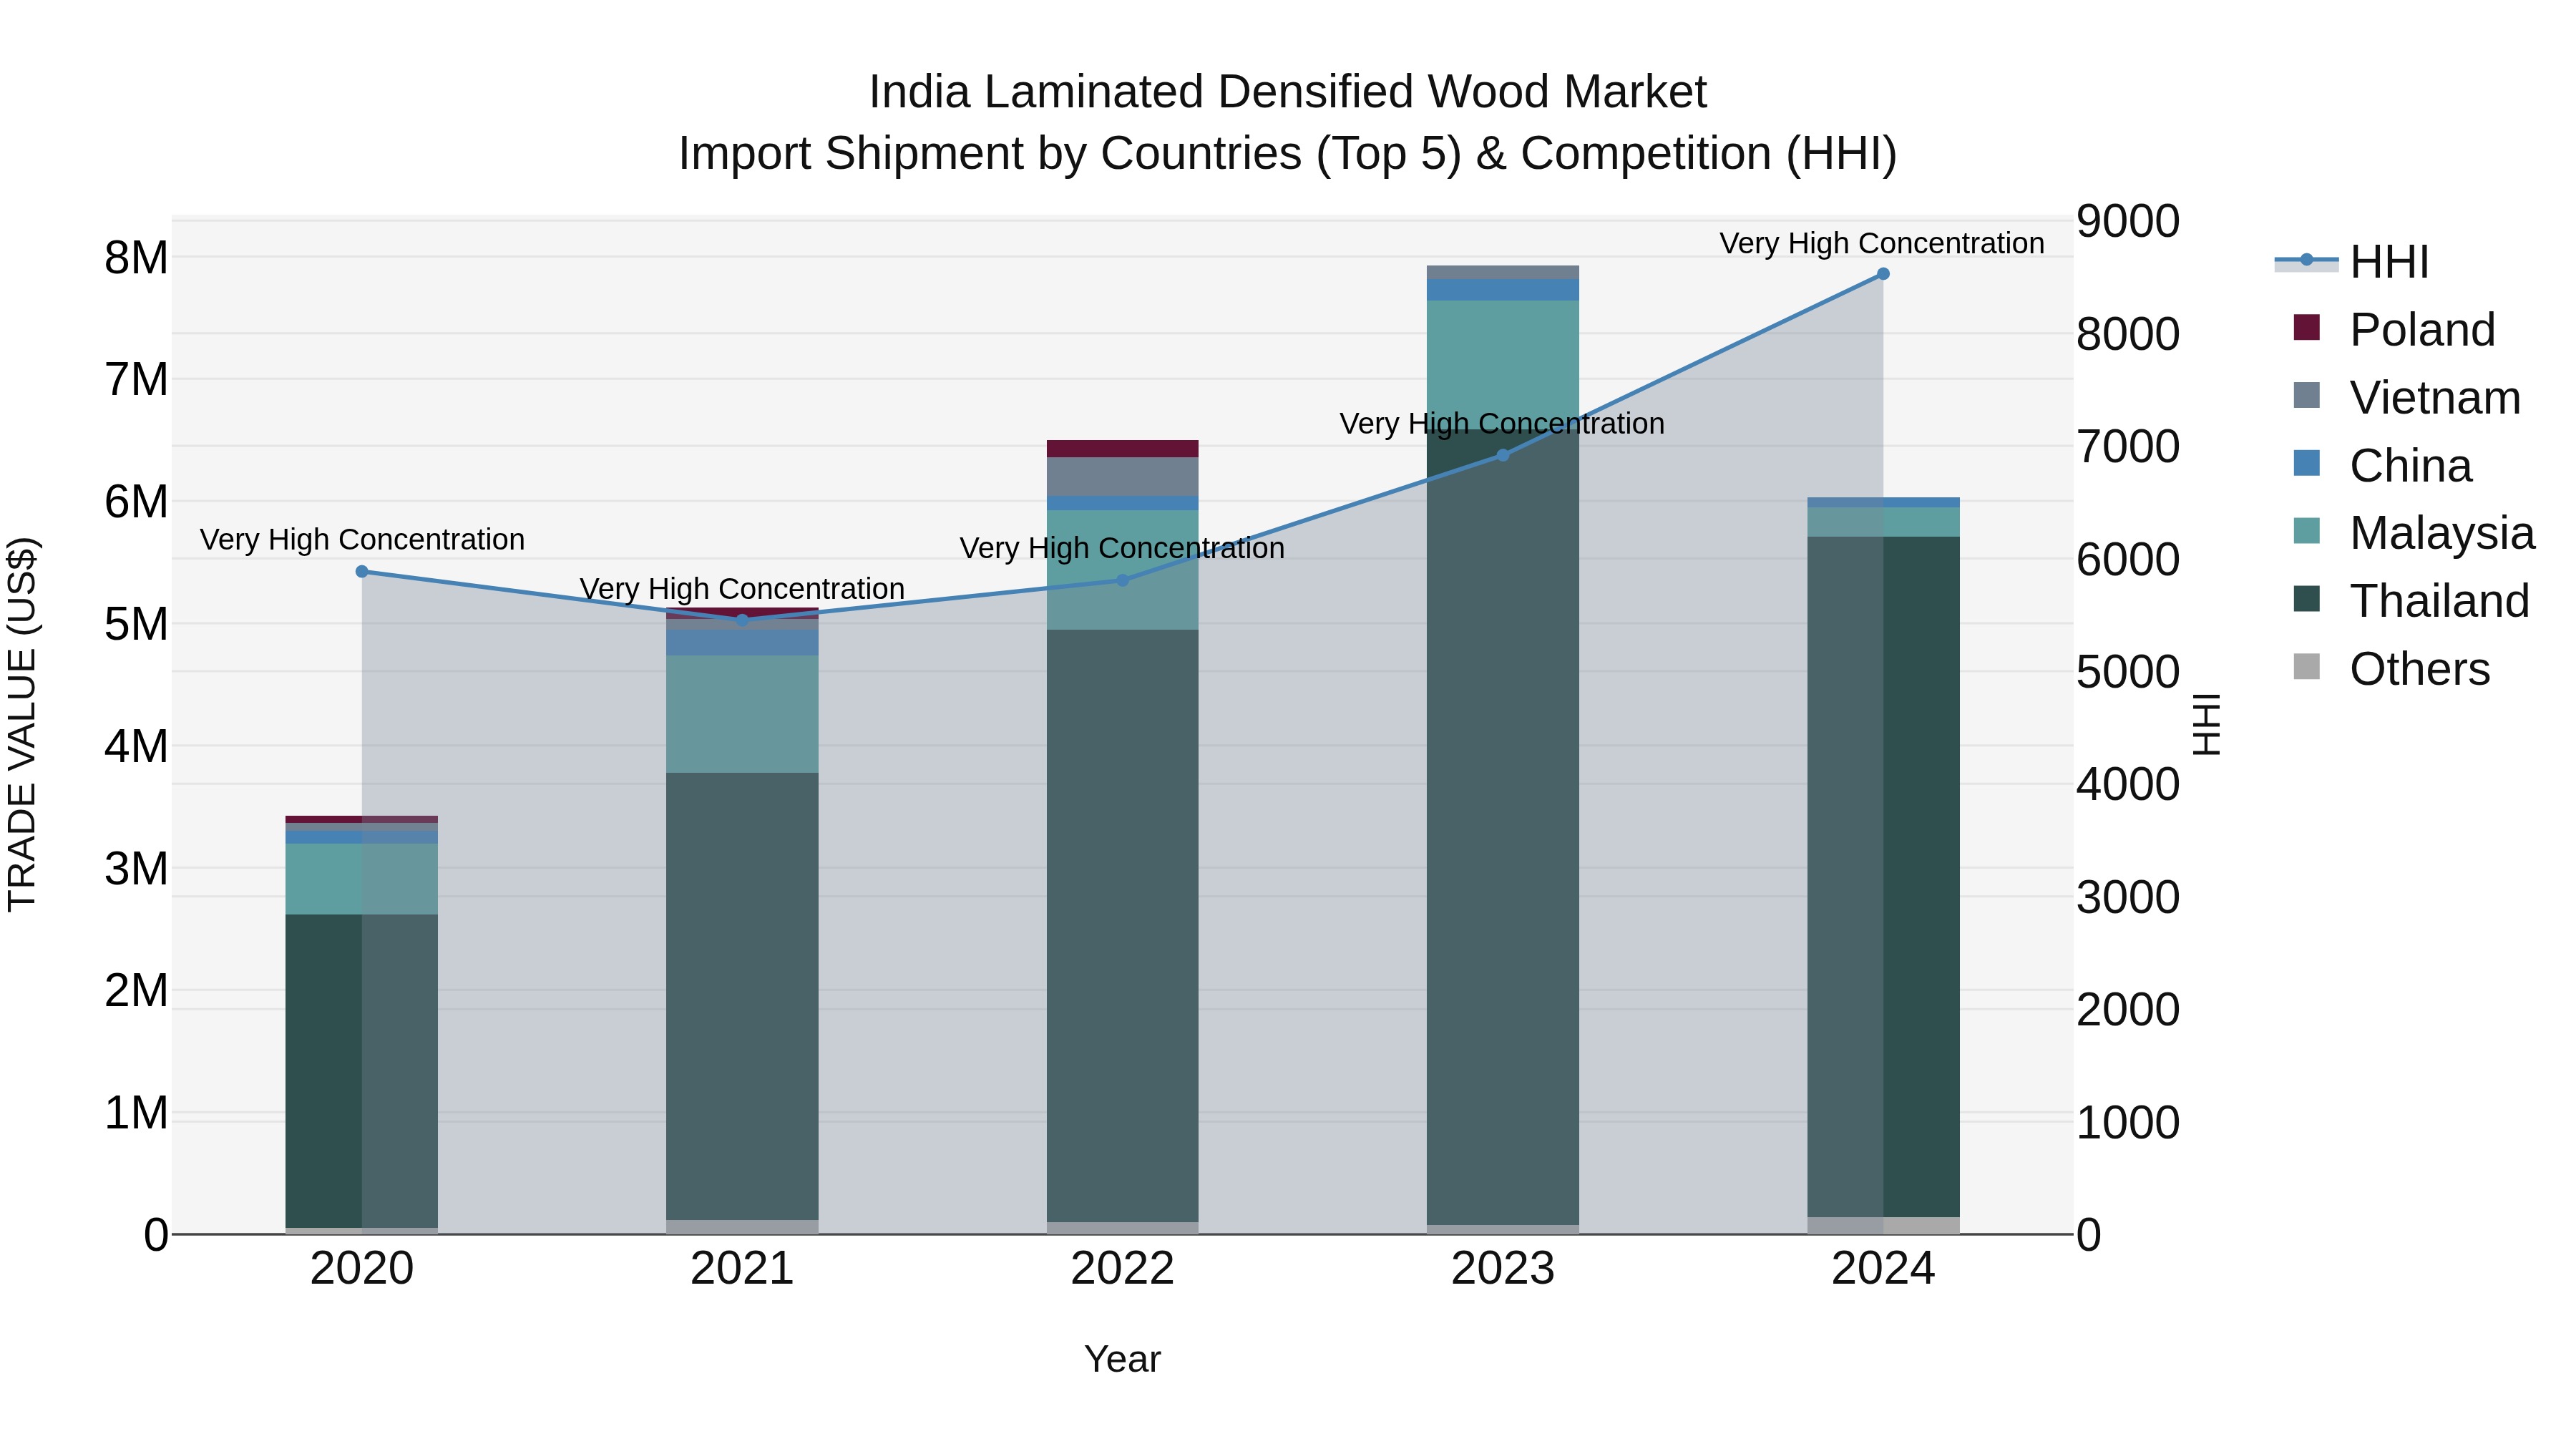Viewport: 2576px width, 1449px height.
Task: Click the Poland segment of the 2022 bar
Action: 1122,449
